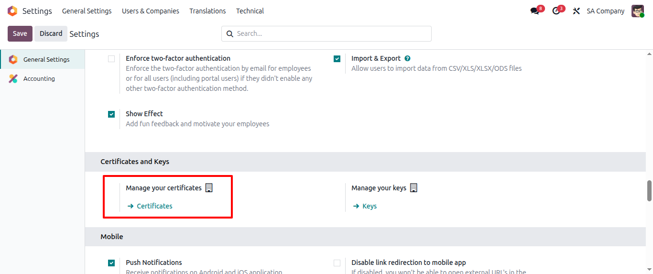Click the Import & Export help icon
Viewport: 653px width, 274px height.
click(x=407, y=58)
